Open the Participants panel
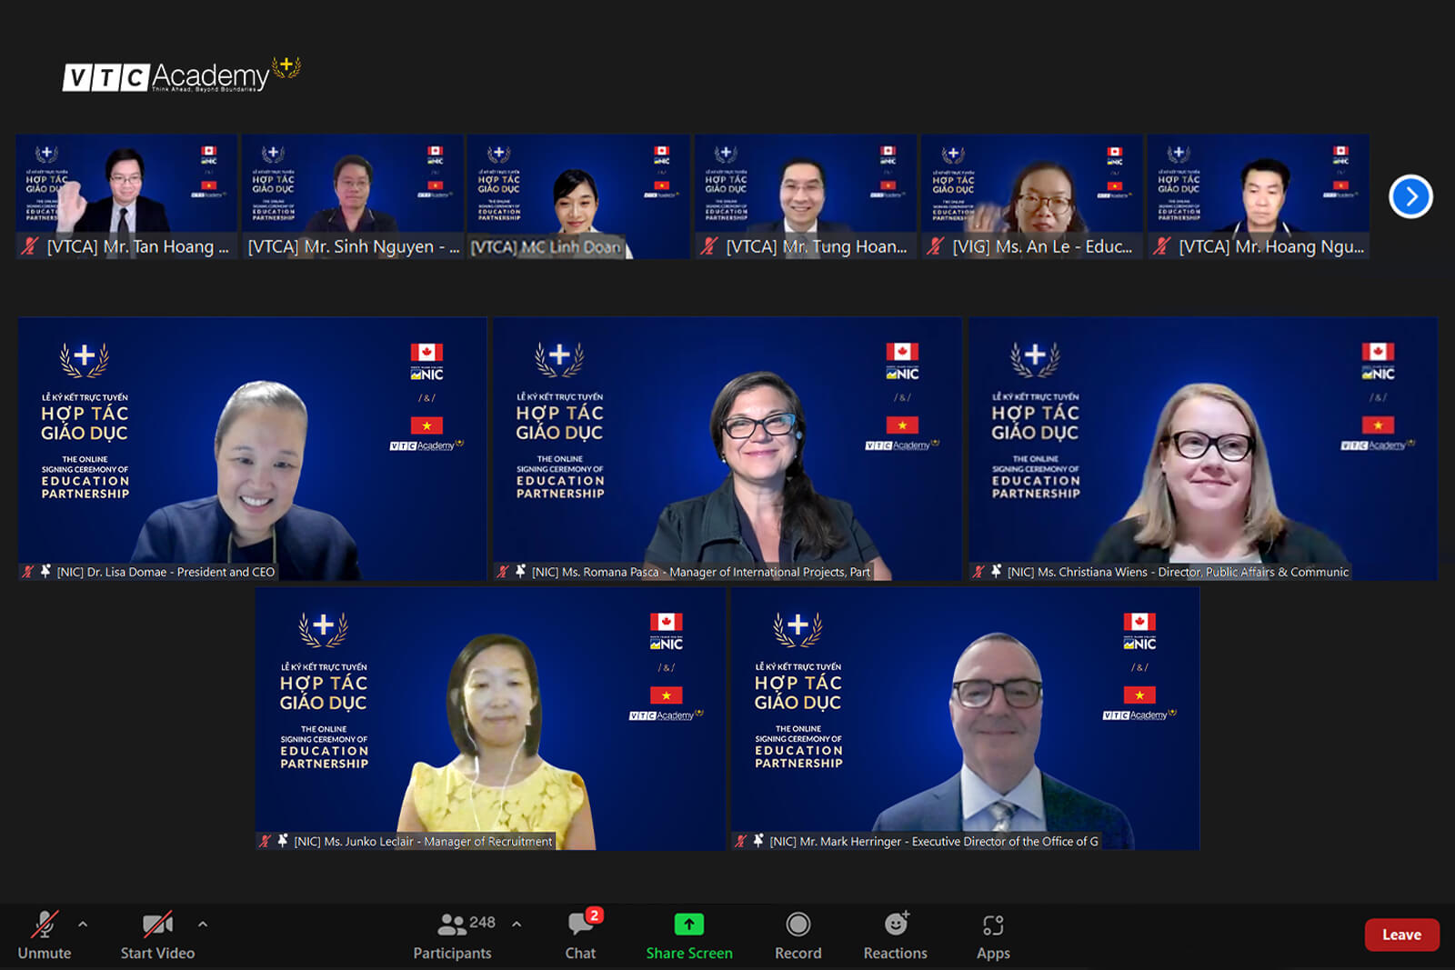Viewport: 1455px width, 970px height. (x=453, y=935)
